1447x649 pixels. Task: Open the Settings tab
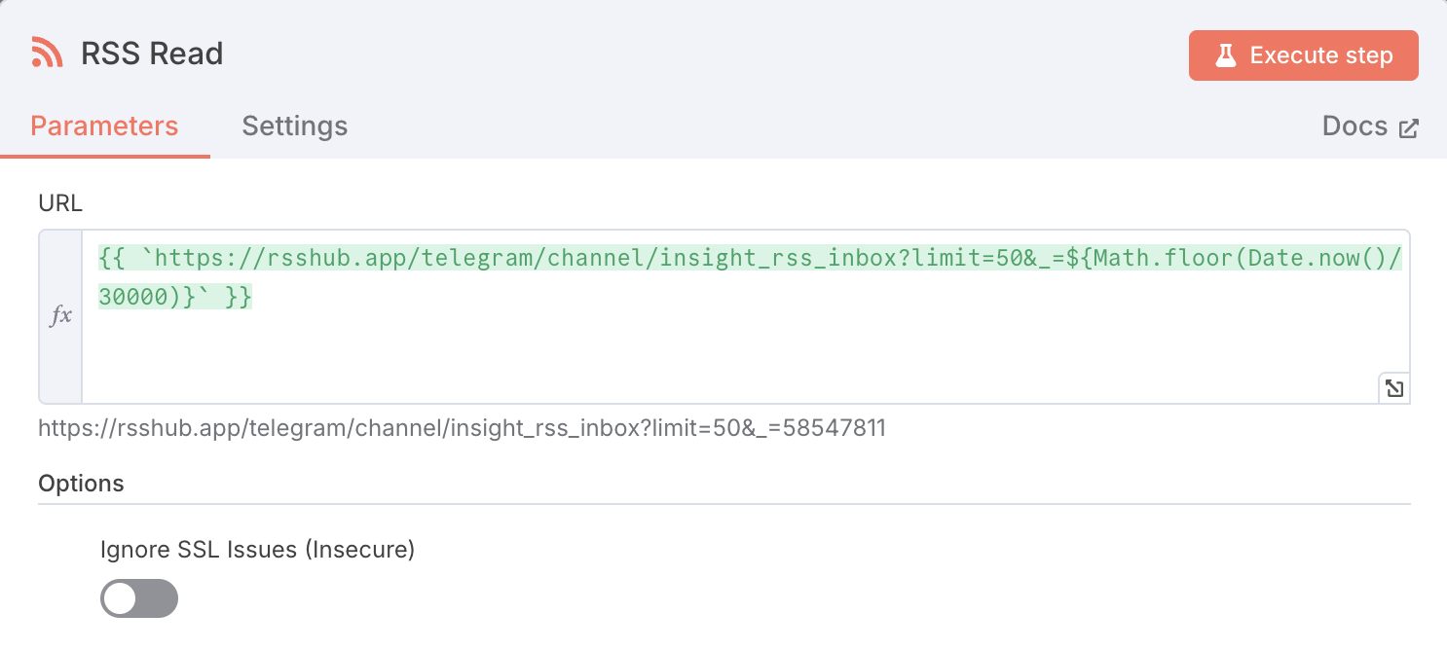pos(294,126)
